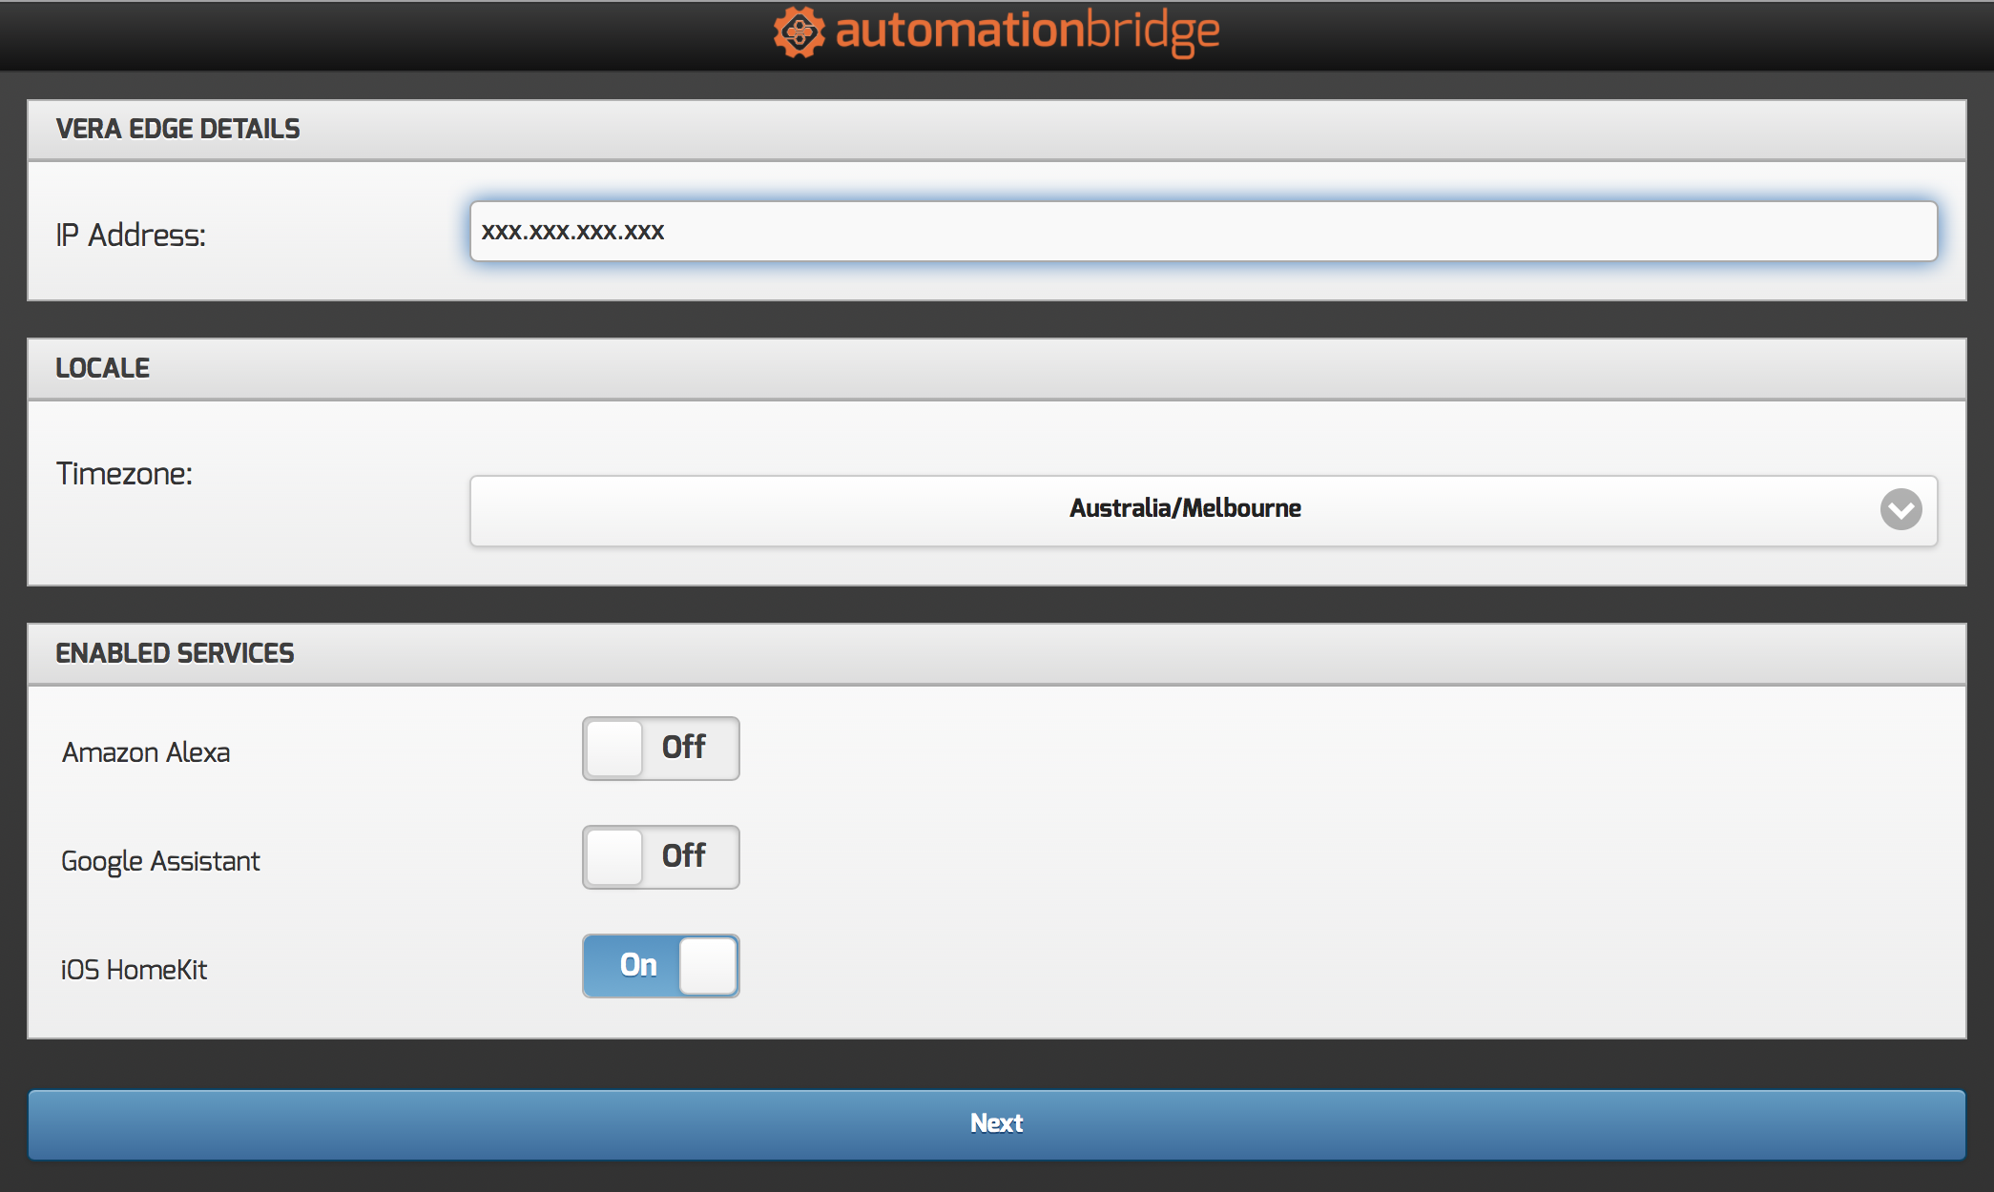The width and height of the screenshot is (1994, 1192).
Task: Click the IP Address label
Action: point(131,235)
